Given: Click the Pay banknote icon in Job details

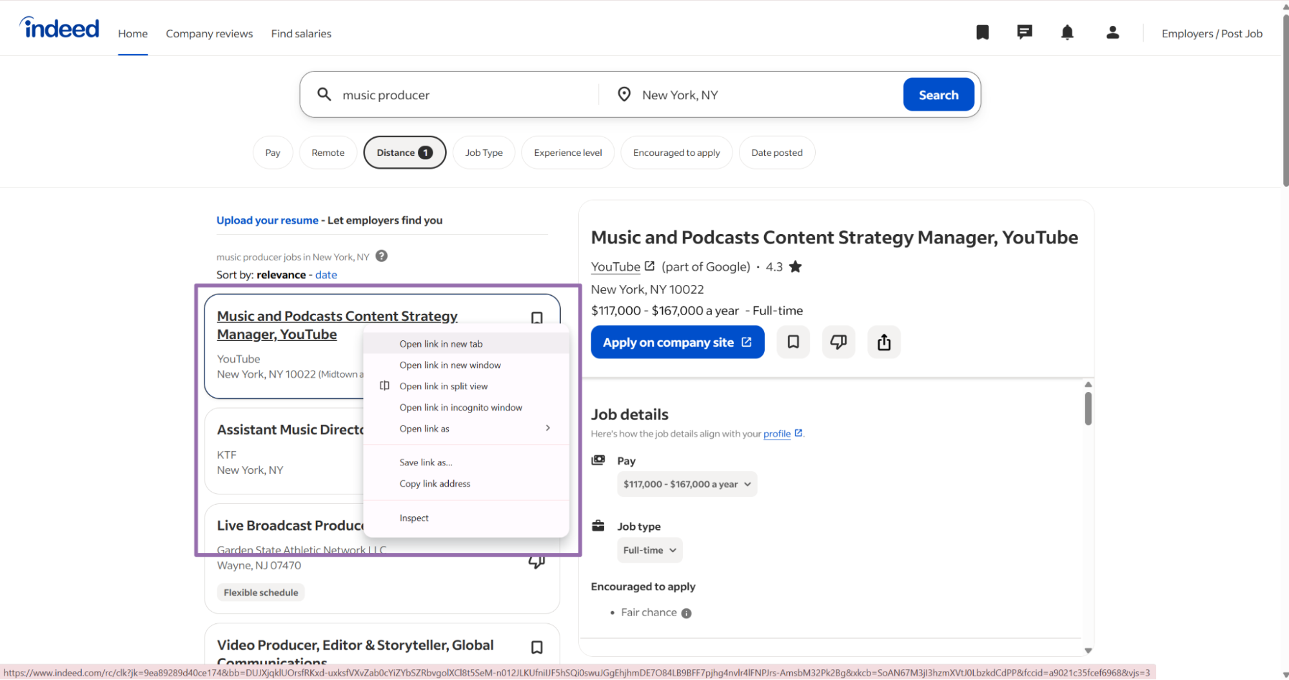Looking at the screenshot, I should tap(598, 460).
